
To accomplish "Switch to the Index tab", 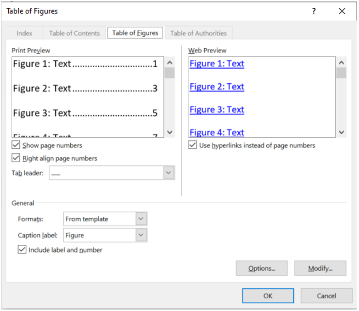I will pos(24,33).
